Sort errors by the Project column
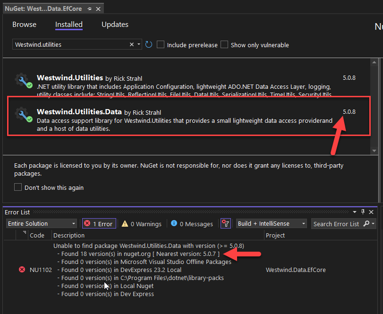 click(x=275, y=235)
